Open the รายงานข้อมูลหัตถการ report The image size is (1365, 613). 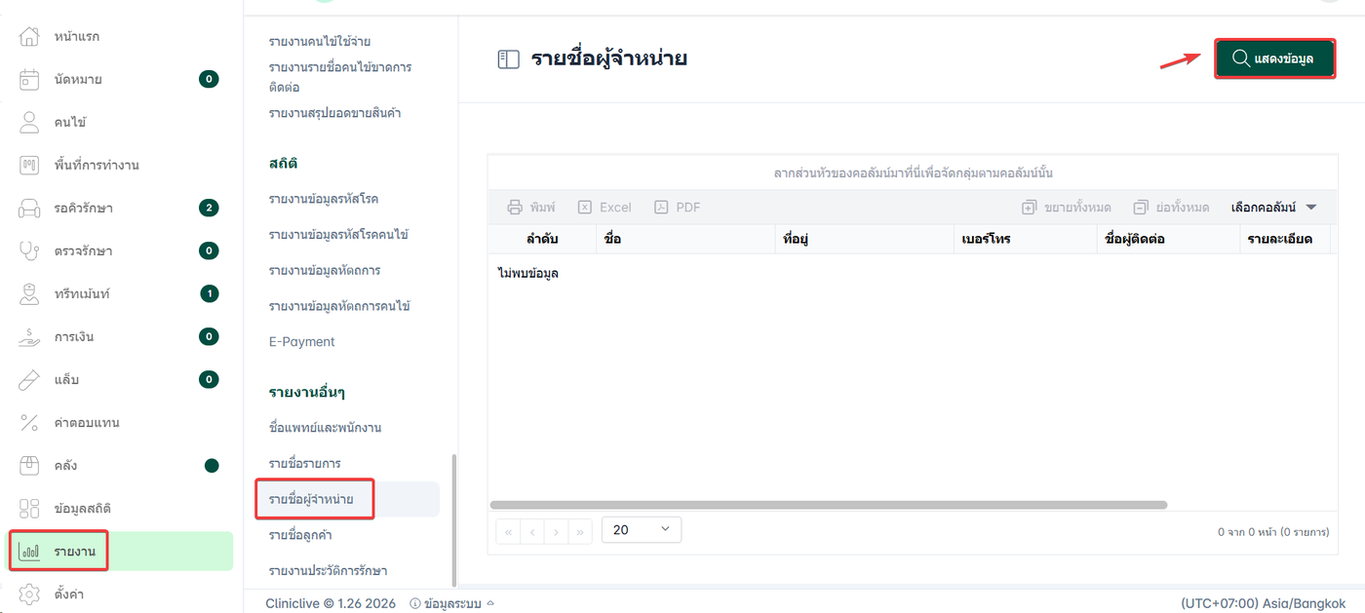click(325, 270)
